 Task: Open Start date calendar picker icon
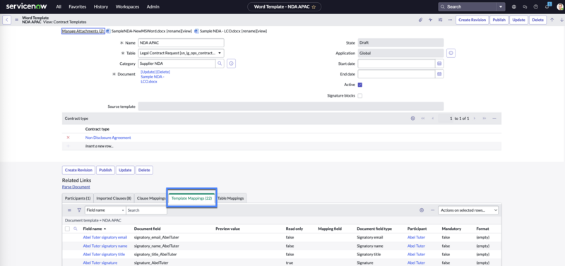[439, 64]
